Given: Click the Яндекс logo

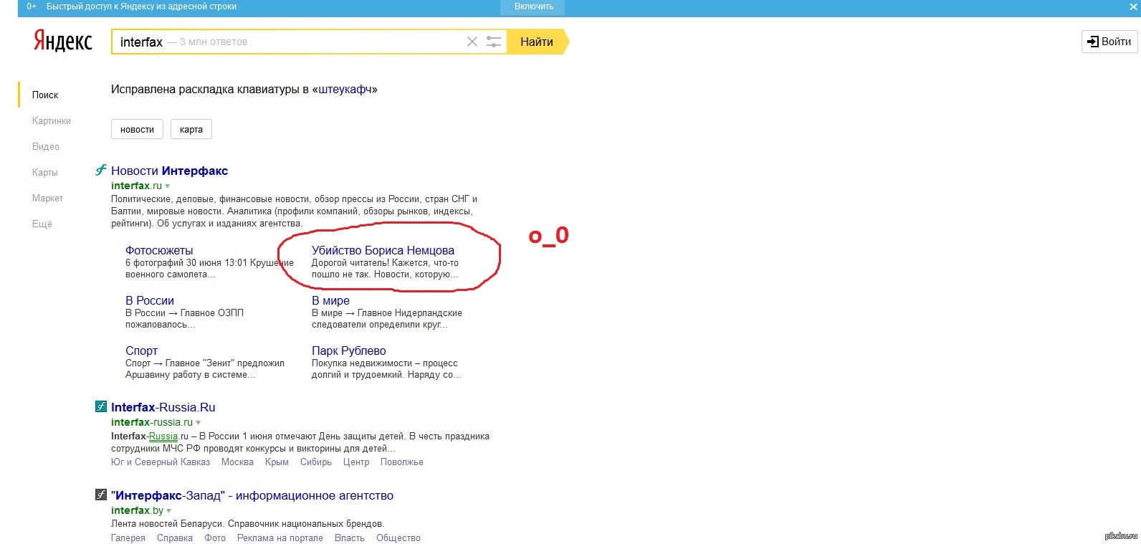Looking at the screenshot, I should point(62,41).
